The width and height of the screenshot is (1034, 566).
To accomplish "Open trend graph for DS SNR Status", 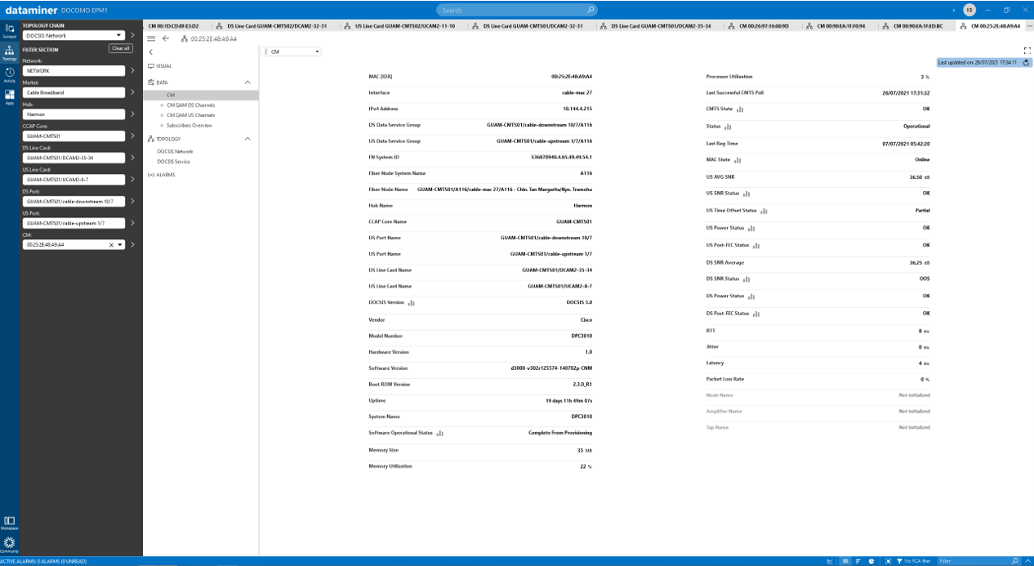I will click(747, 279).
